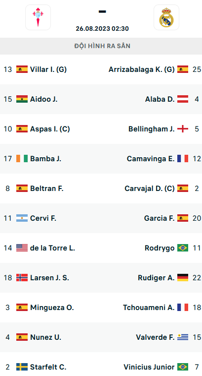This screenshot has width=202, height=376.
Task: Click the USA flag beside de la Torre
Action: pyautogui.click(x=22, y=248)
